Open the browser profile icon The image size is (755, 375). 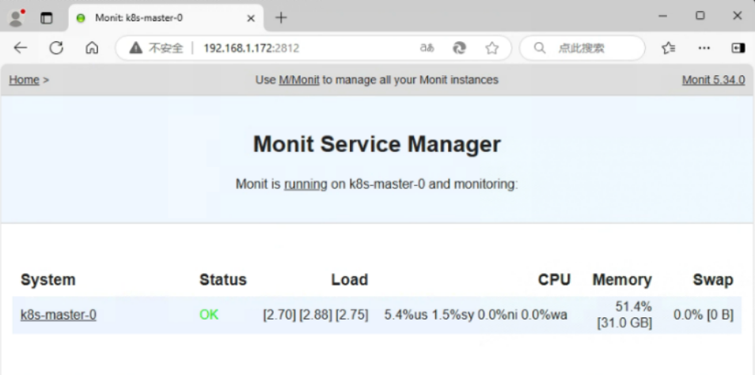pos(17,18)
